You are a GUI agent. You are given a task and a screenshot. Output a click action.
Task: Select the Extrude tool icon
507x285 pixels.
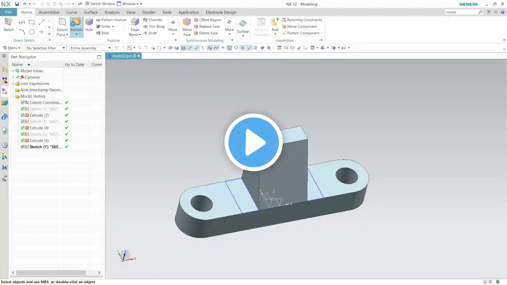76,22
